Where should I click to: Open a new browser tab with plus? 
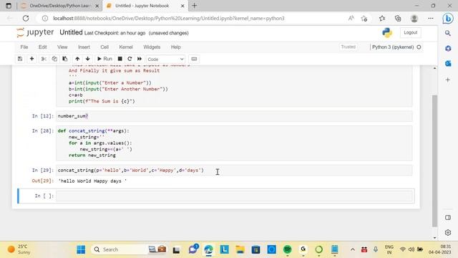click(x=194, y=6)
